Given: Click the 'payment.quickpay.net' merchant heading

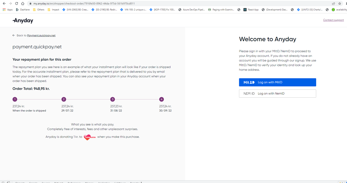Looking at the screenshot, I should click(x=37, y=47).
